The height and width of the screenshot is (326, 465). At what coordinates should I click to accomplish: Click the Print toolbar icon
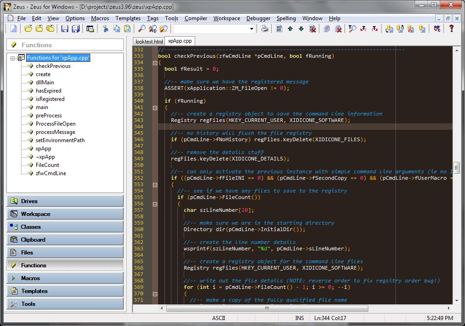tap(265, 29)
